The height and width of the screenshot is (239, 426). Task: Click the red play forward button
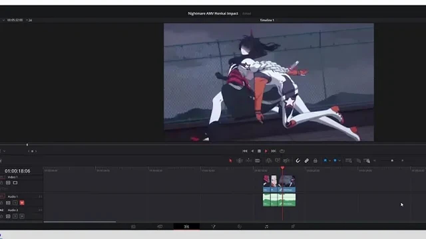click(266, 151)
